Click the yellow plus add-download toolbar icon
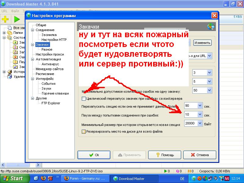244x183 pixels. point(5,19)
